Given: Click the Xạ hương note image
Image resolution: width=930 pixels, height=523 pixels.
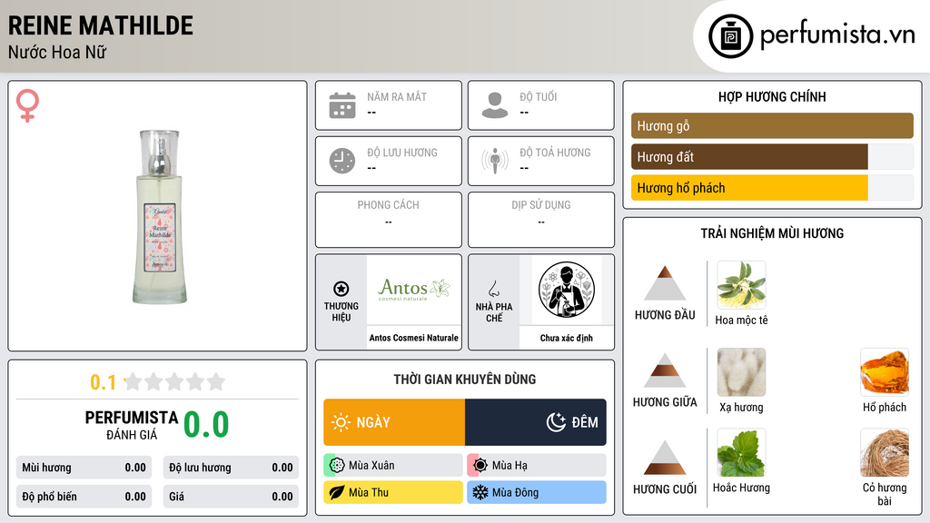Looking at the screenshot, I should coord(741,371).
